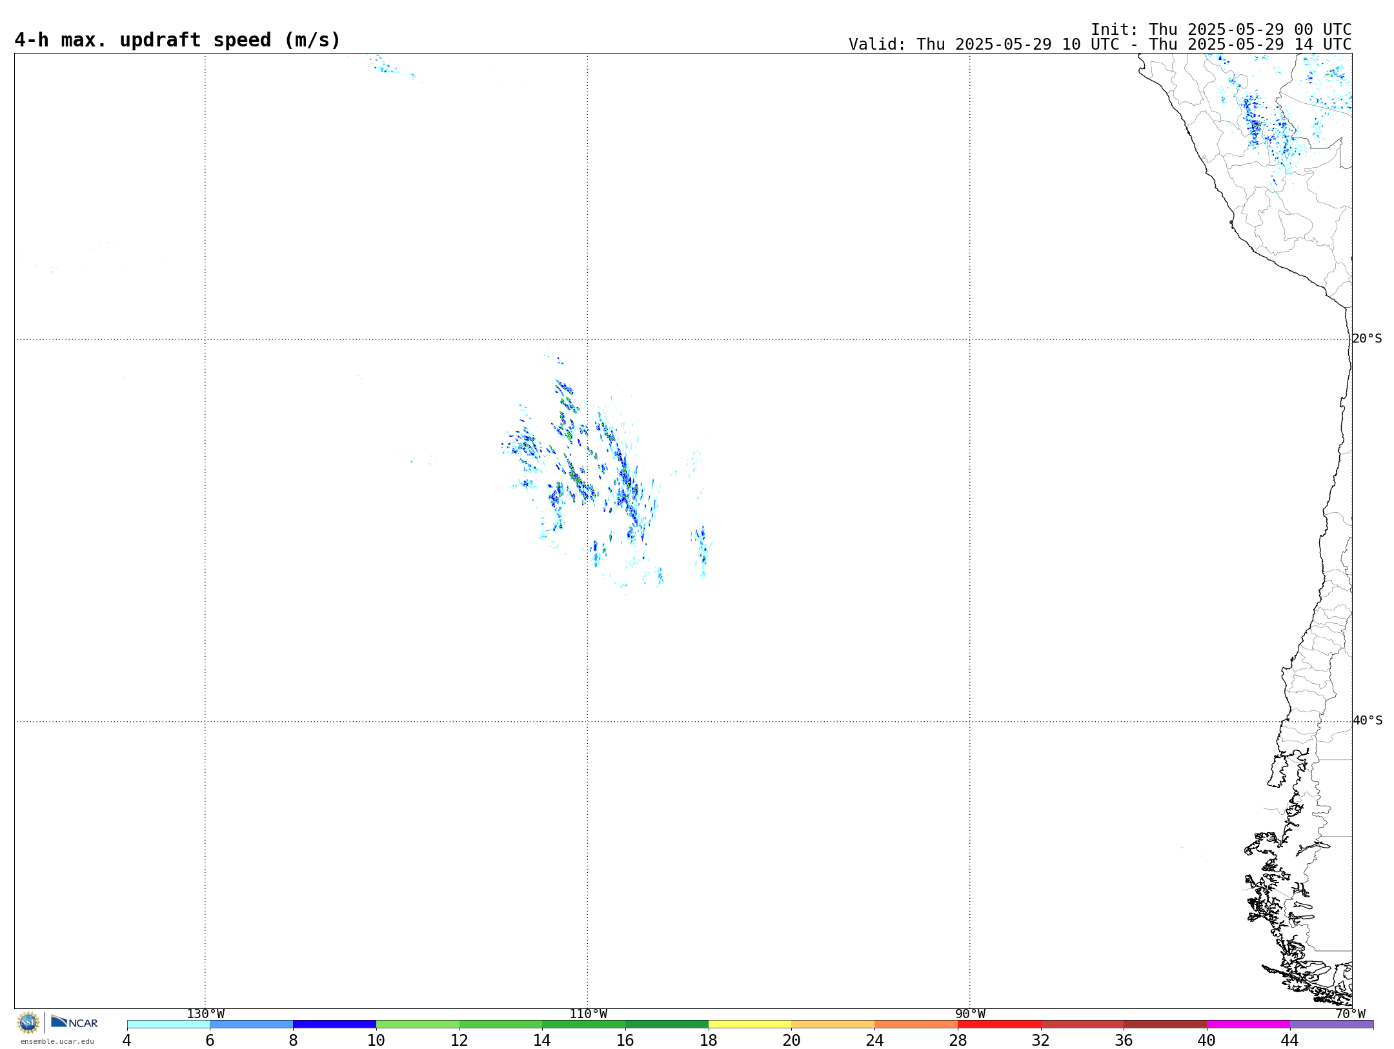Click the colorbar tick label 28

[x=958, y=1040]
